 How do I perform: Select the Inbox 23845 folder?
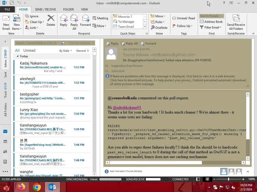(x=6, y=58)
